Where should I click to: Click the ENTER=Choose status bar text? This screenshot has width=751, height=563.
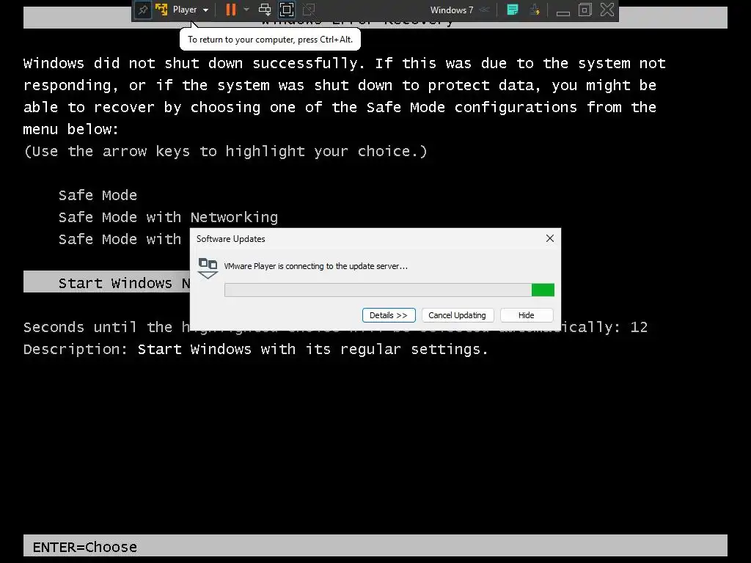tap(85, 547)
